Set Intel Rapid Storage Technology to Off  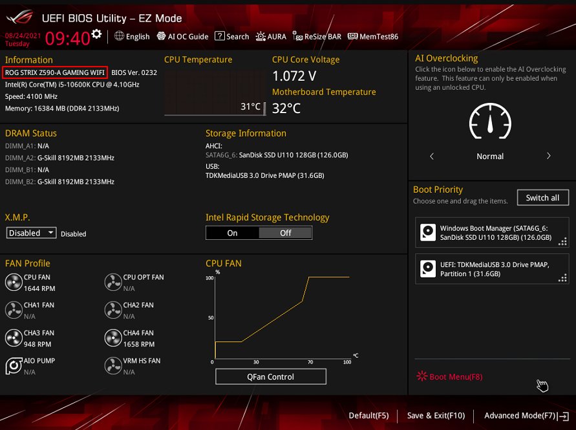[x=285, y=233]
